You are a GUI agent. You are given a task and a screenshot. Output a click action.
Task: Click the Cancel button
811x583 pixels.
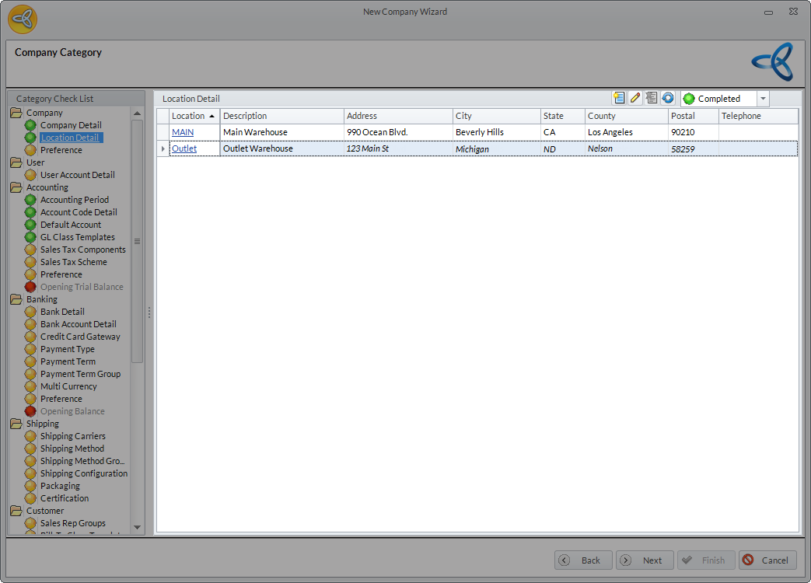767,560
